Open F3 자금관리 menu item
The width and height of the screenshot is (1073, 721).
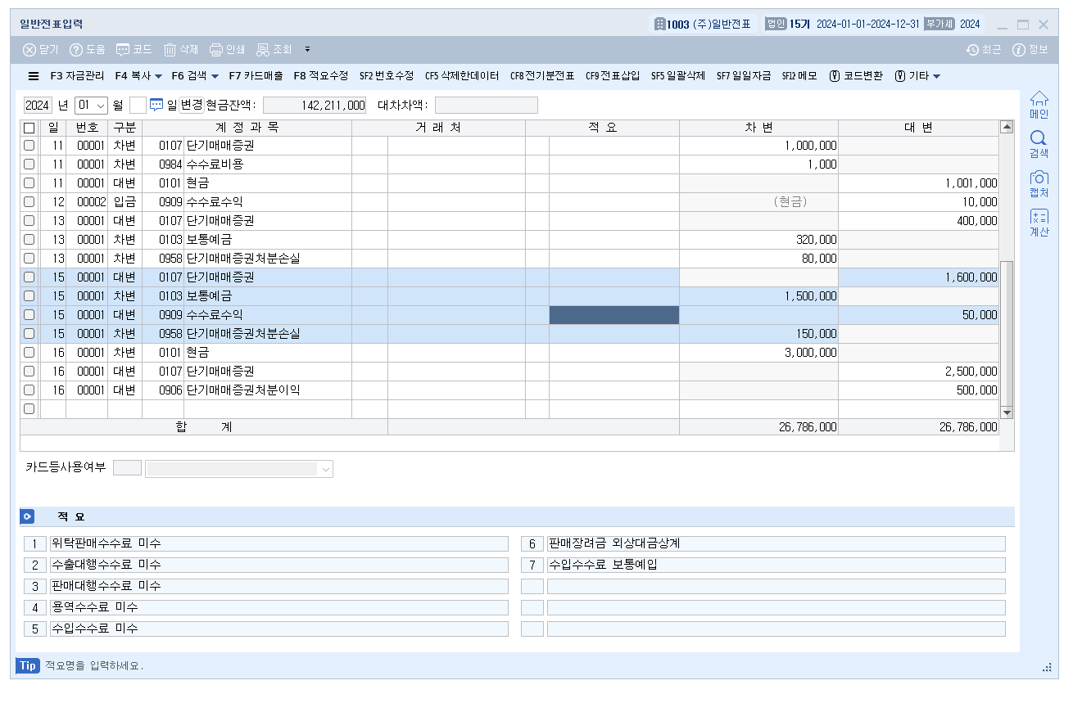pyautogui.click(x=77, y=76)
